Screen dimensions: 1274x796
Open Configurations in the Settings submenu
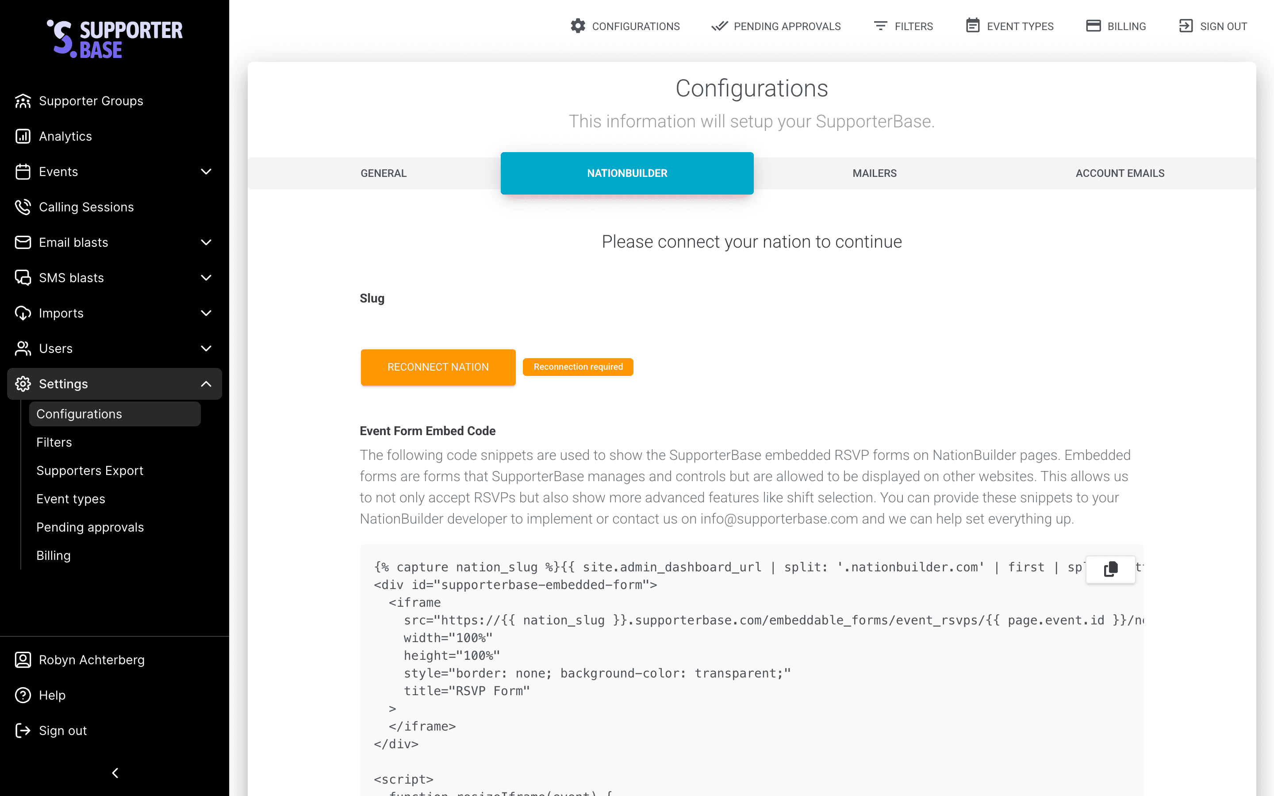pyautogui.click(x=115, y=414)
